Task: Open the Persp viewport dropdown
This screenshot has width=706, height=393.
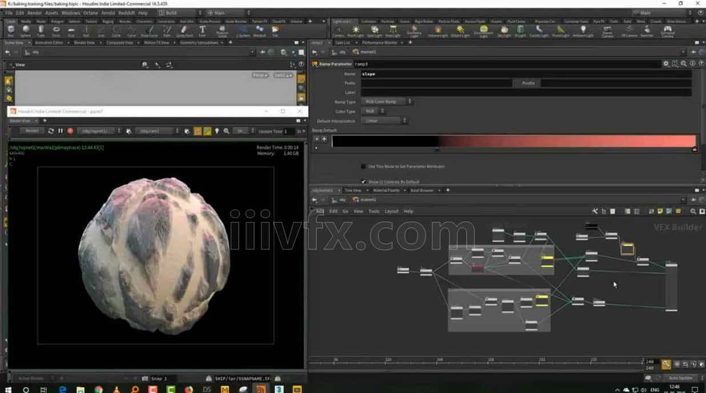Action: [x=260, y=75]
